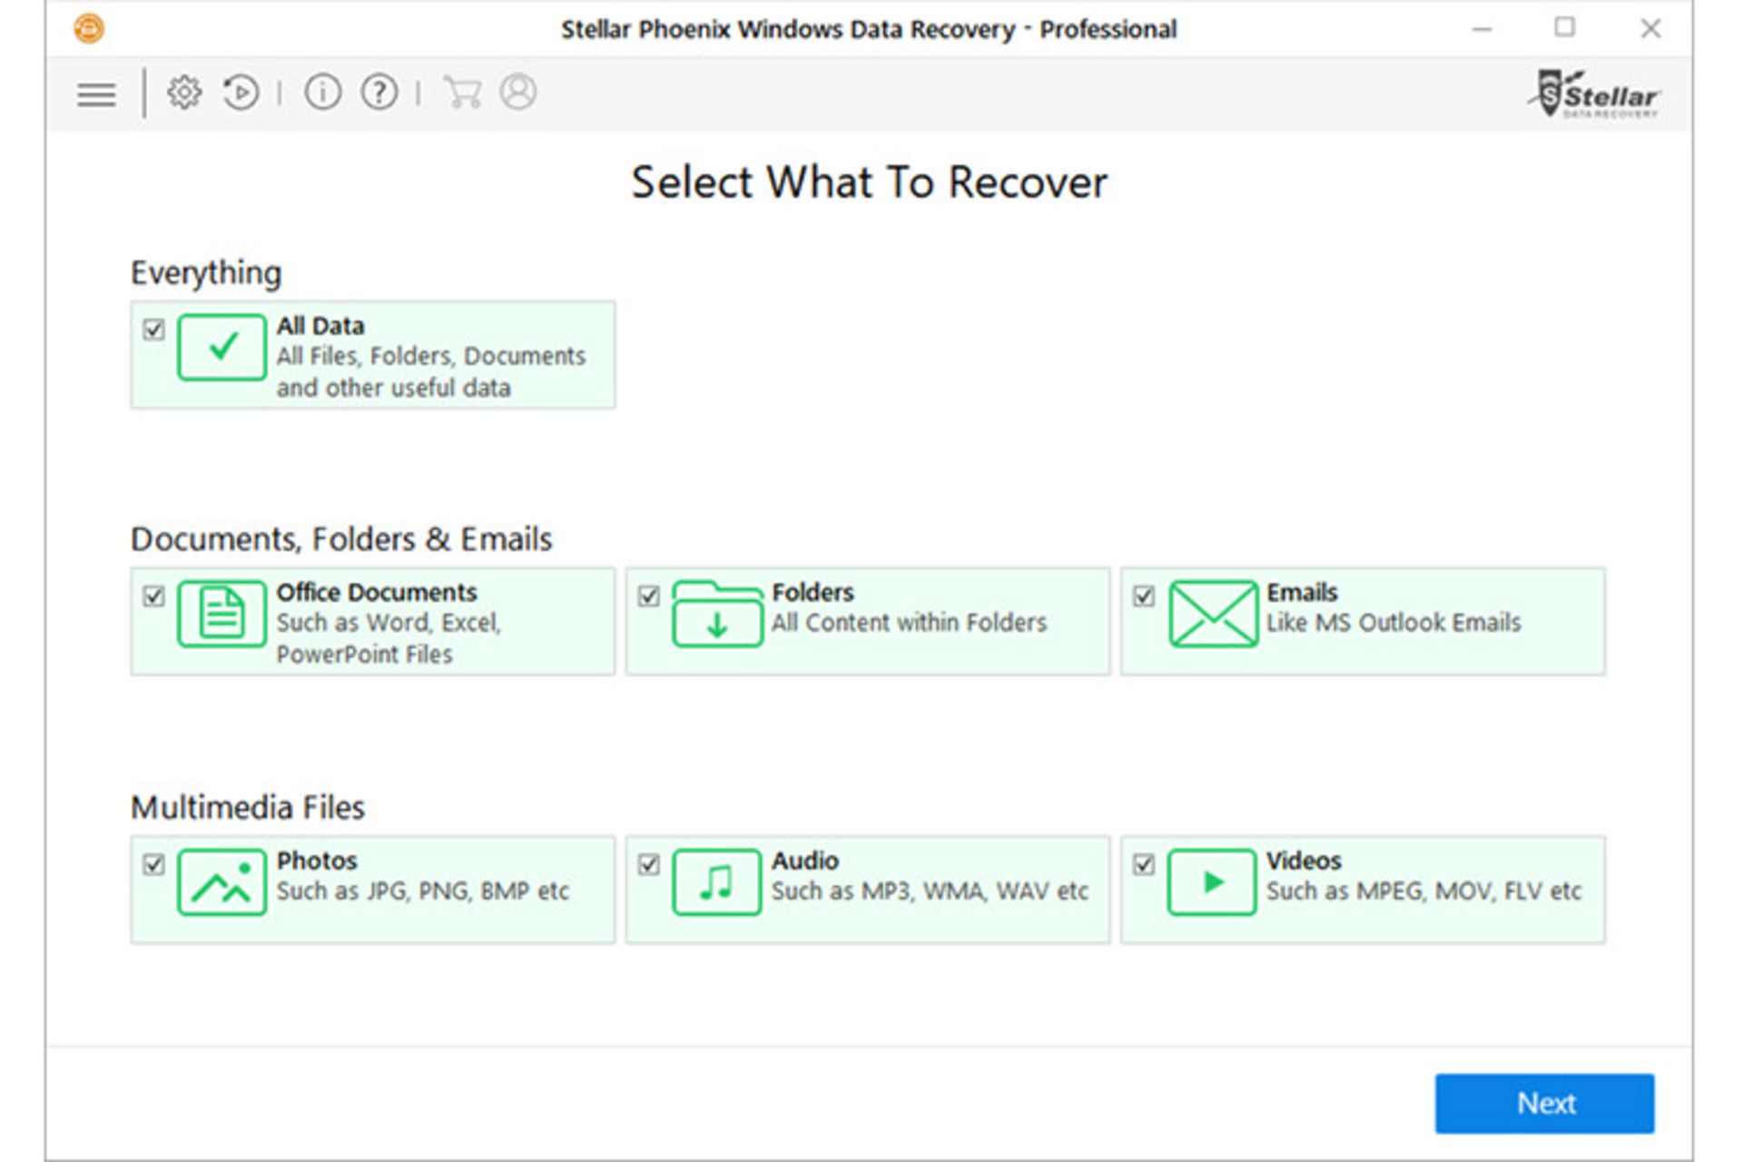This screenshot has width=1743, height=1162.
Task: Click the 'Audio' label
Action: point(805,860)
